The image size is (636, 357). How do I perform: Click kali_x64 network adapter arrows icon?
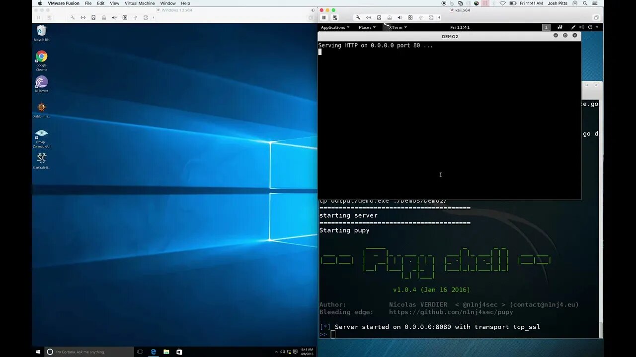point(368,17)
